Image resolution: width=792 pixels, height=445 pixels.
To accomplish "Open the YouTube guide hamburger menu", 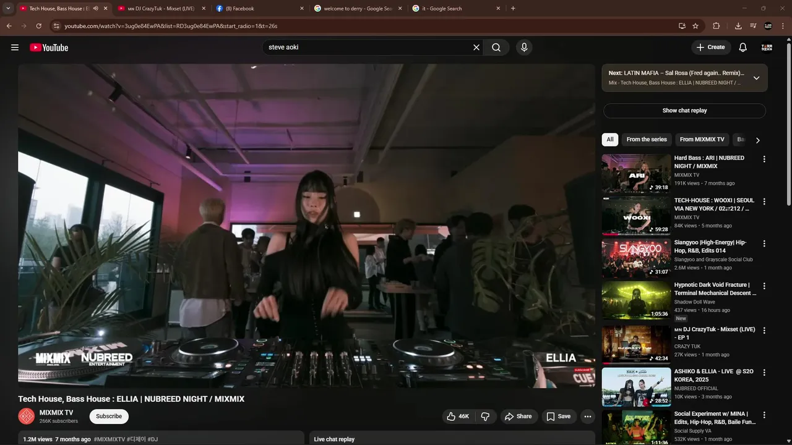I will [x=15, y=48].
